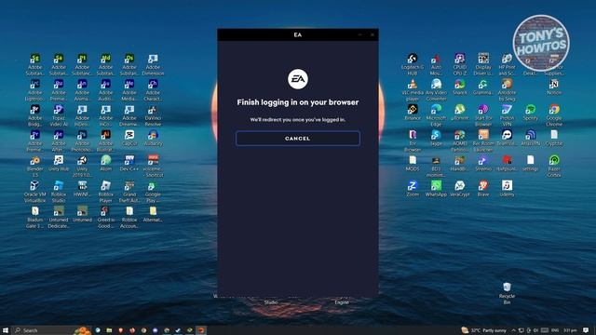Open the Adobe Dimension desktop shortcut

click(153, 64)
